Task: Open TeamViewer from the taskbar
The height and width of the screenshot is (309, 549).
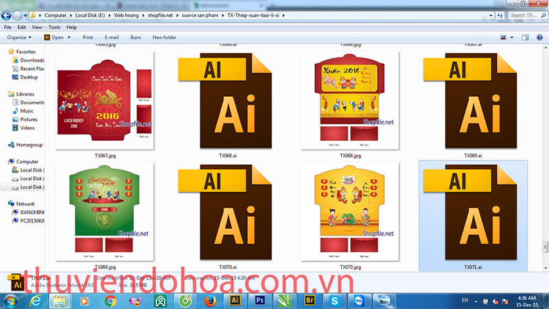Action: coord(359,301)
